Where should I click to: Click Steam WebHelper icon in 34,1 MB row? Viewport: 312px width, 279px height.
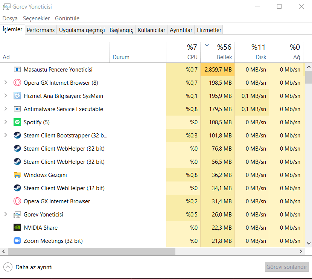tap(17, 188)
